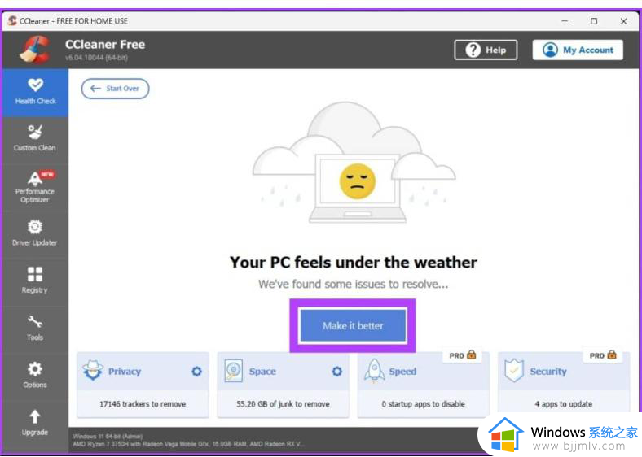Click the Space disk icon
This screenshot has height=457, width=642.
234,371
